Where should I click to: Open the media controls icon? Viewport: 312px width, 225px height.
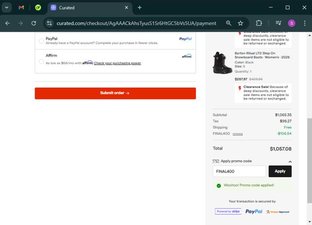278,23
